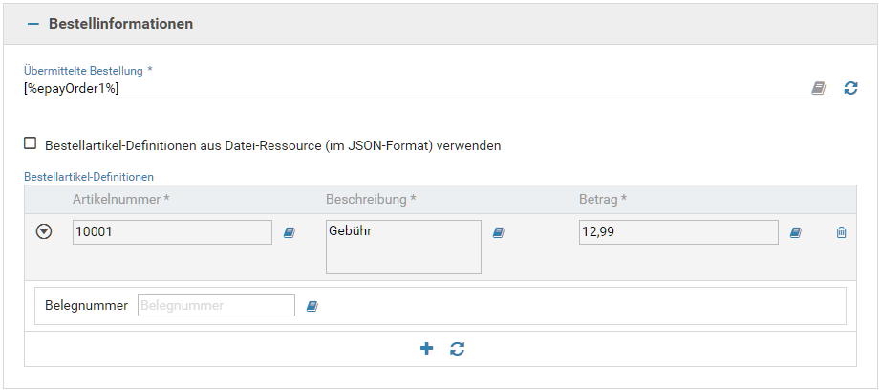Open book icon beside the Artikelnummer field
The width and height of the screenshot is (881, 392).
pos(290,232)
